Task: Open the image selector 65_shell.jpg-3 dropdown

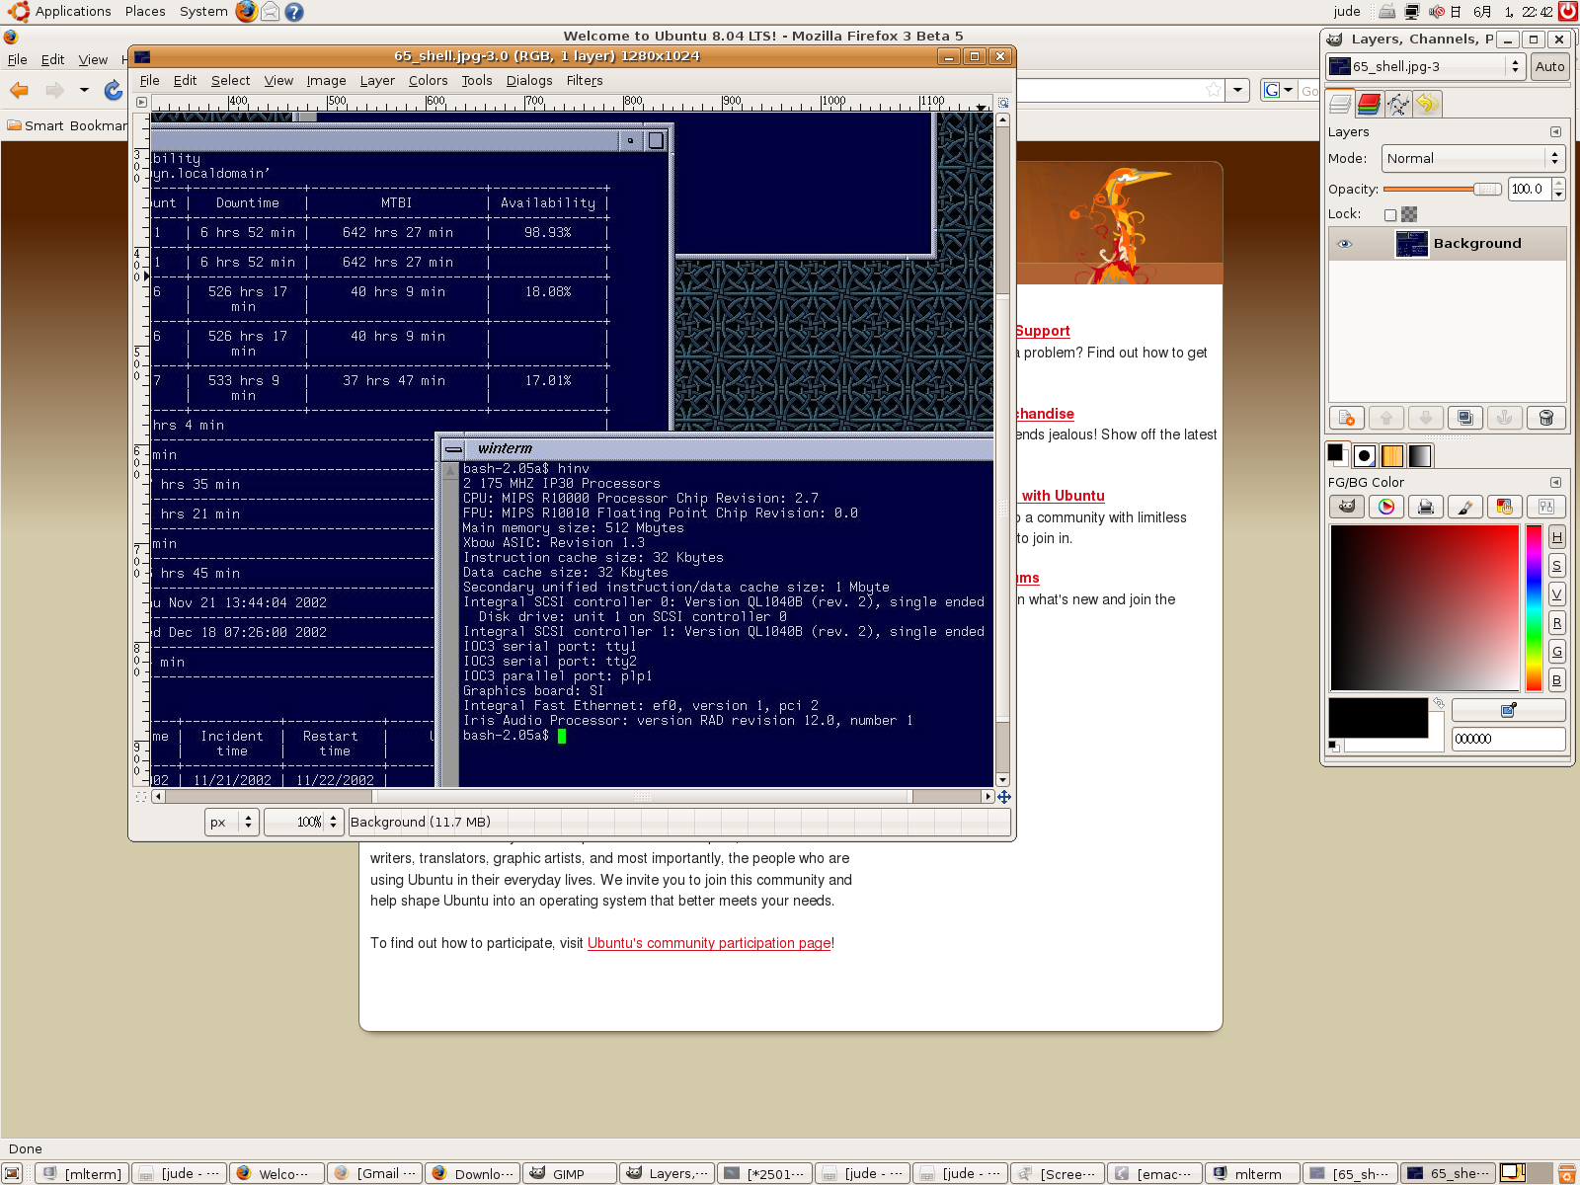Action: [x=1425, y=66]
